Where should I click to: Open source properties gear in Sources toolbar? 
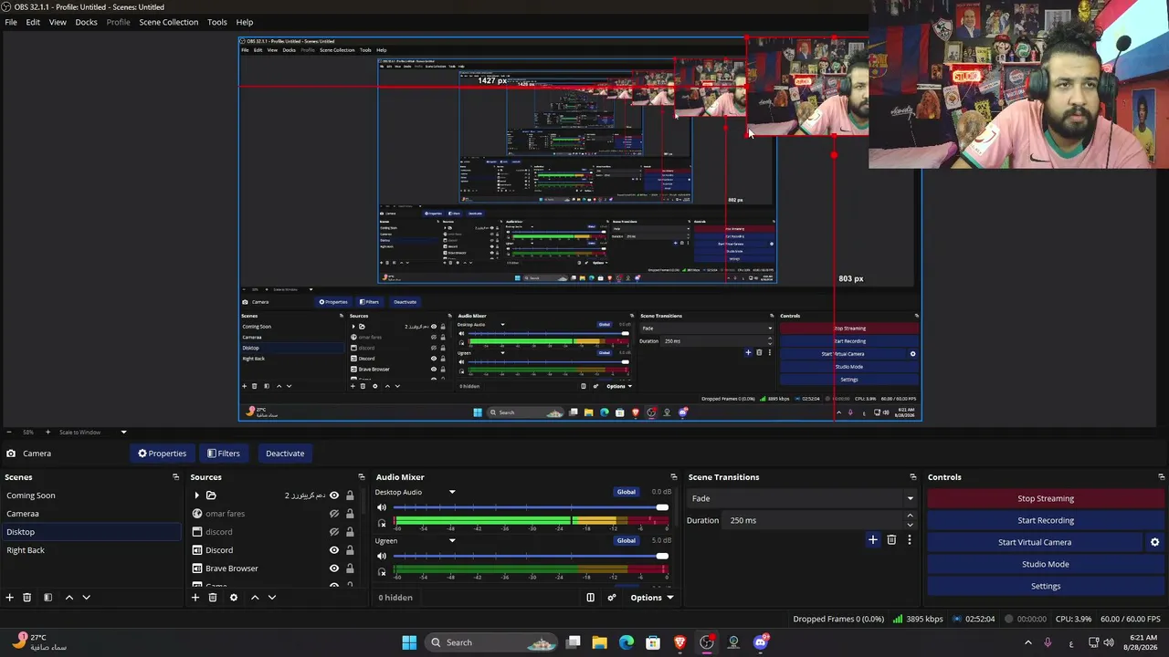[x=234, y=598]
